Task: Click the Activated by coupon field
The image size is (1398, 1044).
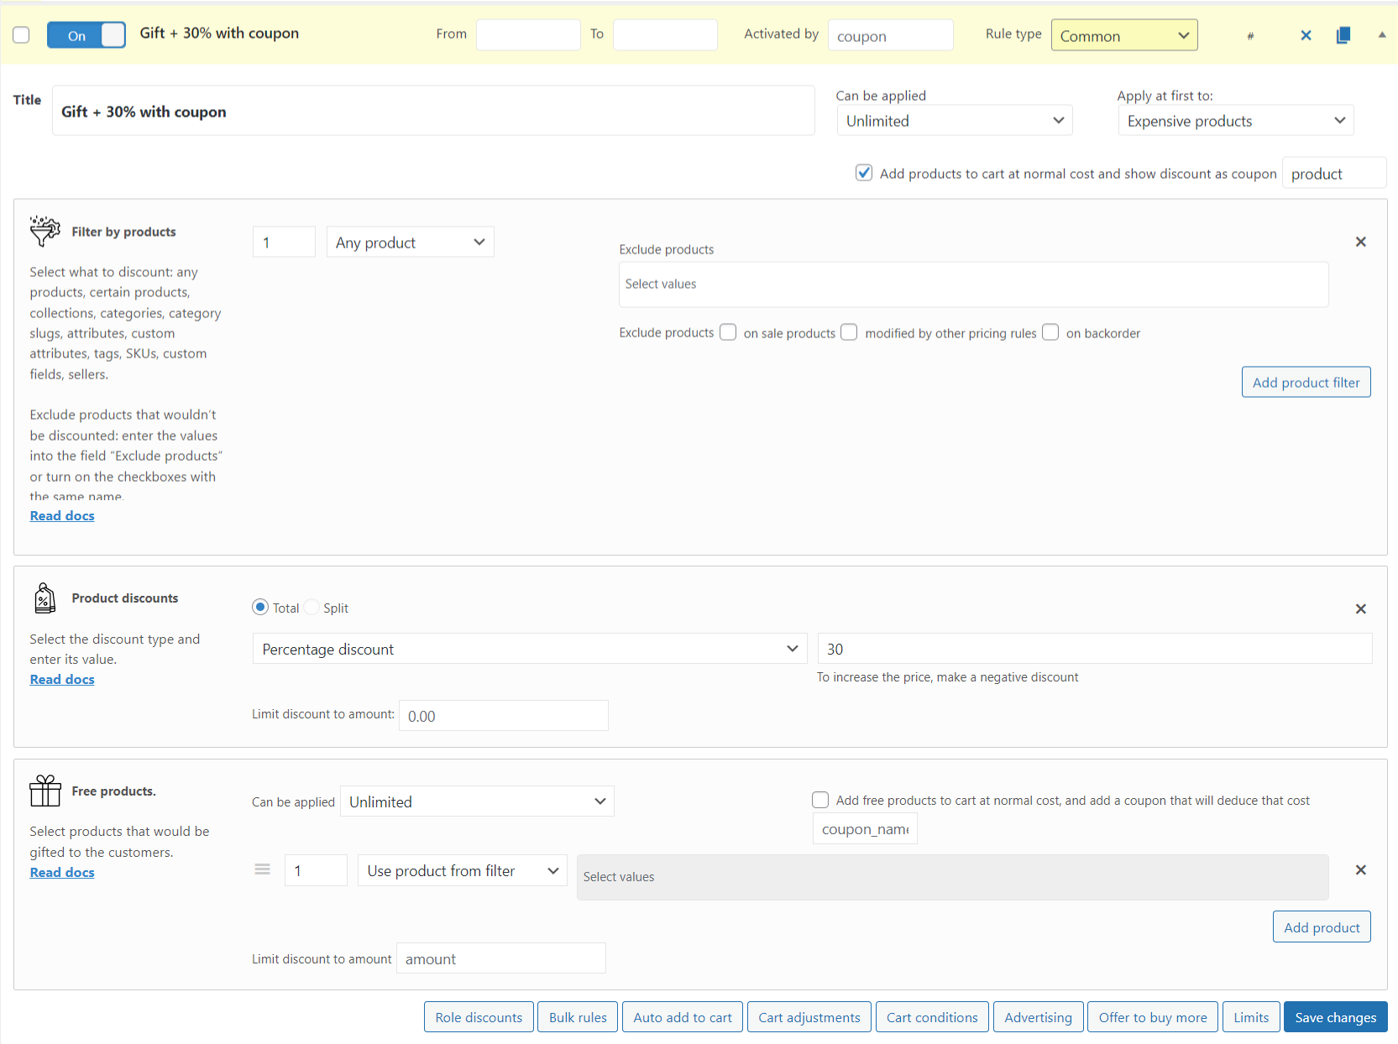Action: 890,35
